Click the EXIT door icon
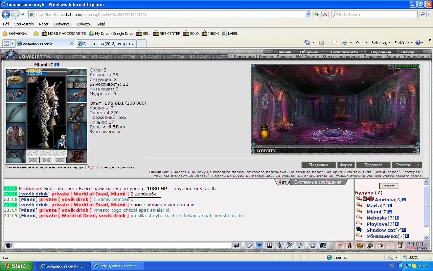The height and width of the screenshot is (271, 433). pos(401,245)
